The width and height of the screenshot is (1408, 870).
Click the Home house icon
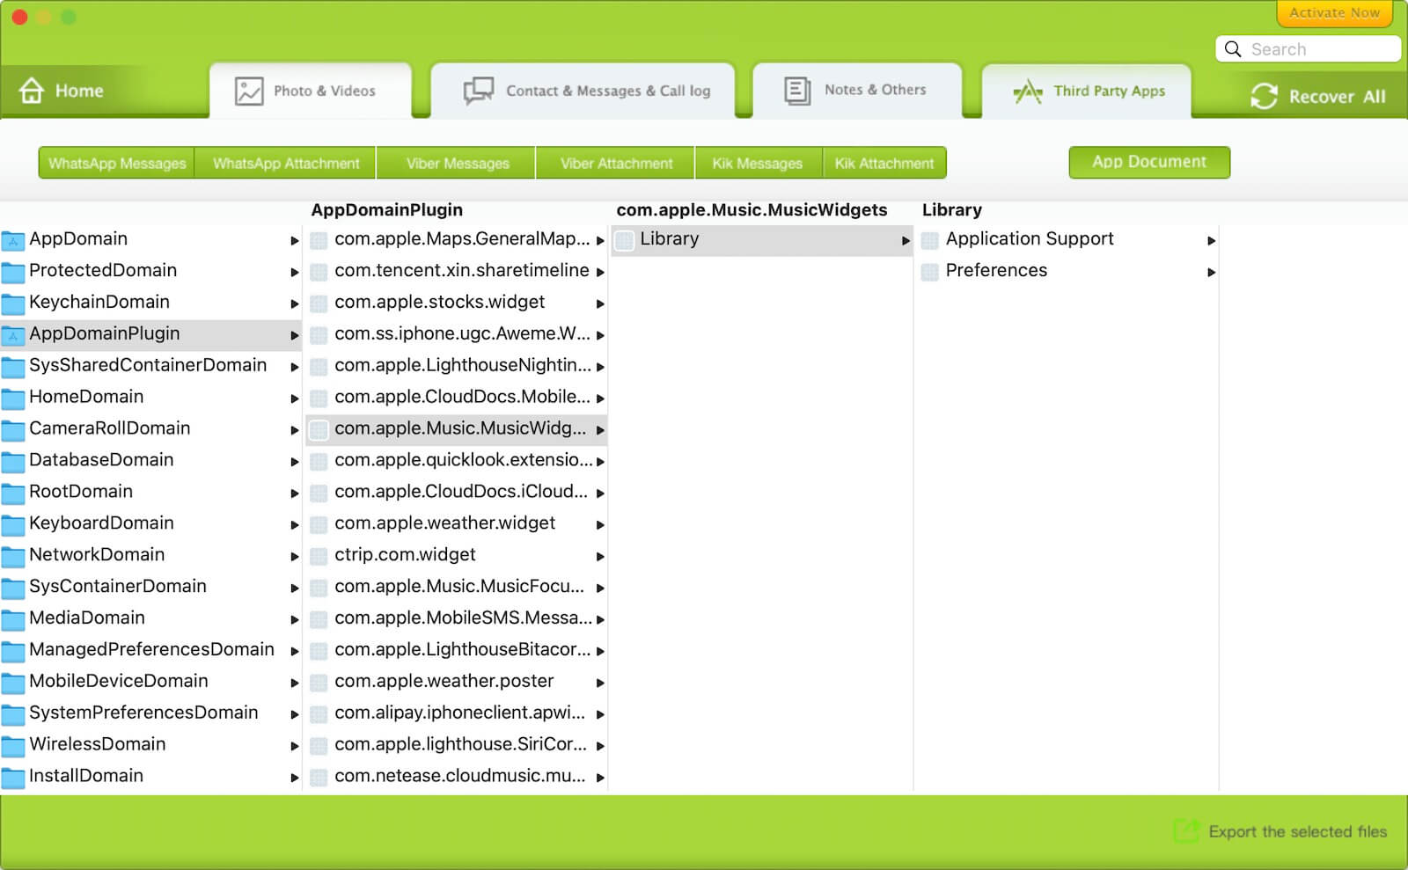32,91
